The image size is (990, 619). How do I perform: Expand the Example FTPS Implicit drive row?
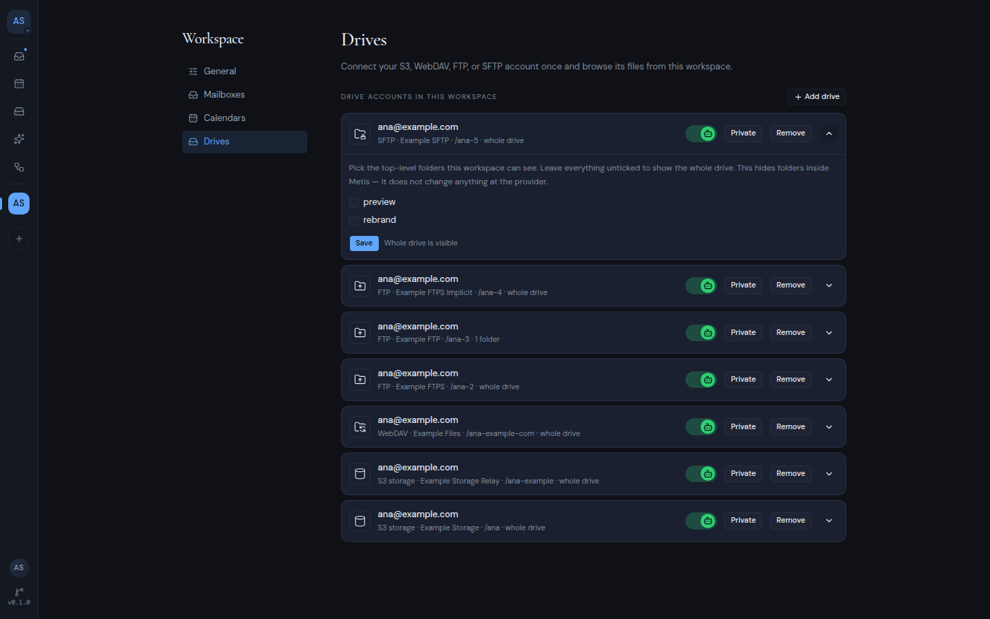(829, 285)
